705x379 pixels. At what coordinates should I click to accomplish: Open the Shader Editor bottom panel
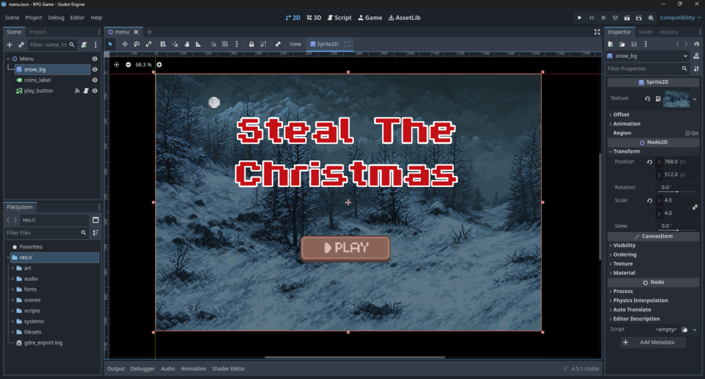point(228,369)
